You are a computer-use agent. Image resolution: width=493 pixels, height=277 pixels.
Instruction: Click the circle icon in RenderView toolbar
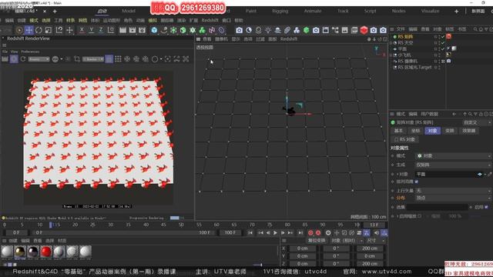(x=155, y=59)
